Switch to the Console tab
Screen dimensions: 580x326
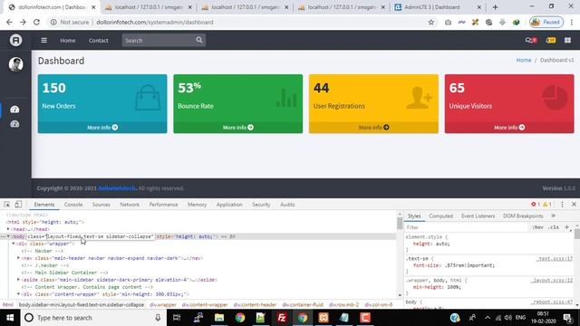pos(73,205)
